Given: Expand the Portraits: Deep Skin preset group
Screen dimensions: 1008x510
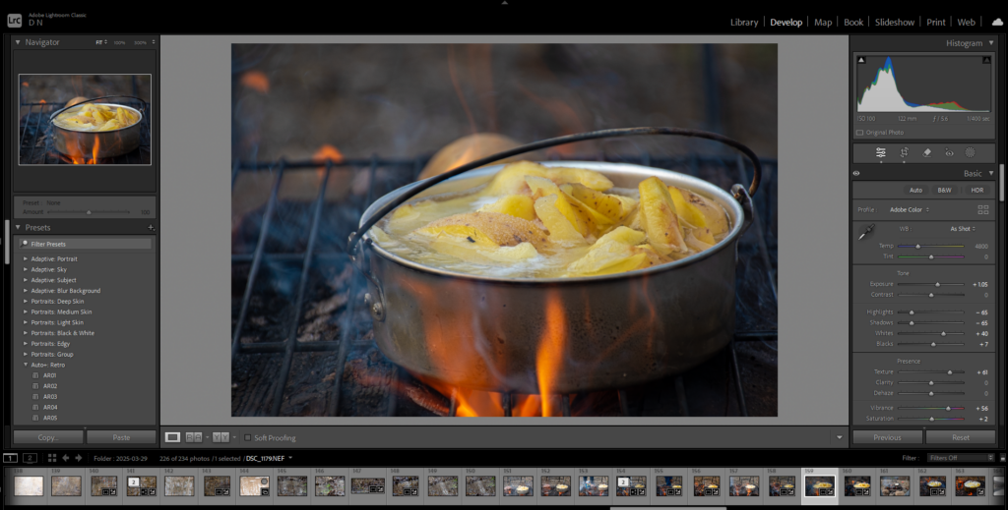Looking at the screenshot, I should (26, 301).
